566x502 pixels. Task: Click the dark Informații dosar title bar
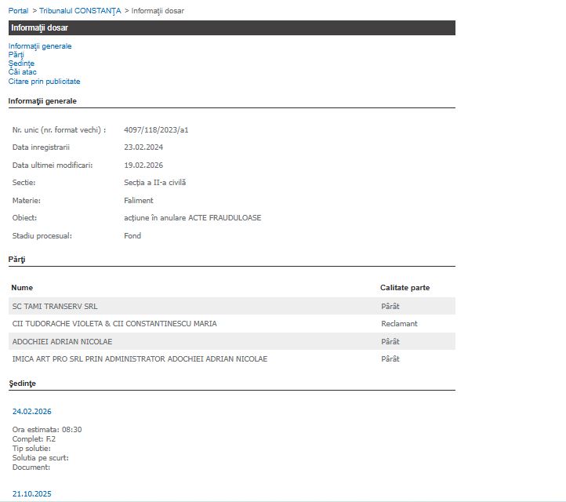[x=231, y=28]
